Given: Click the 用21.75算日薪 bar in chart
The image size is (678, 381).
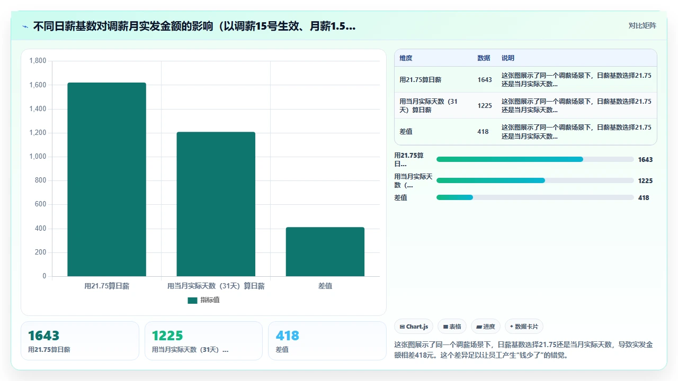Looking at the screenshot, I should coord(106,179).
